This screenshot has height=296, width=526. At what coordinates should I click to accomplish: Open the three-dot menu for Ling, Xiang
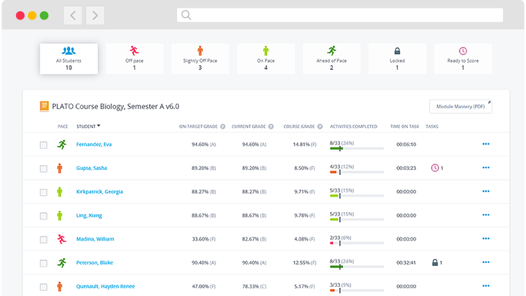coord(485,216)
